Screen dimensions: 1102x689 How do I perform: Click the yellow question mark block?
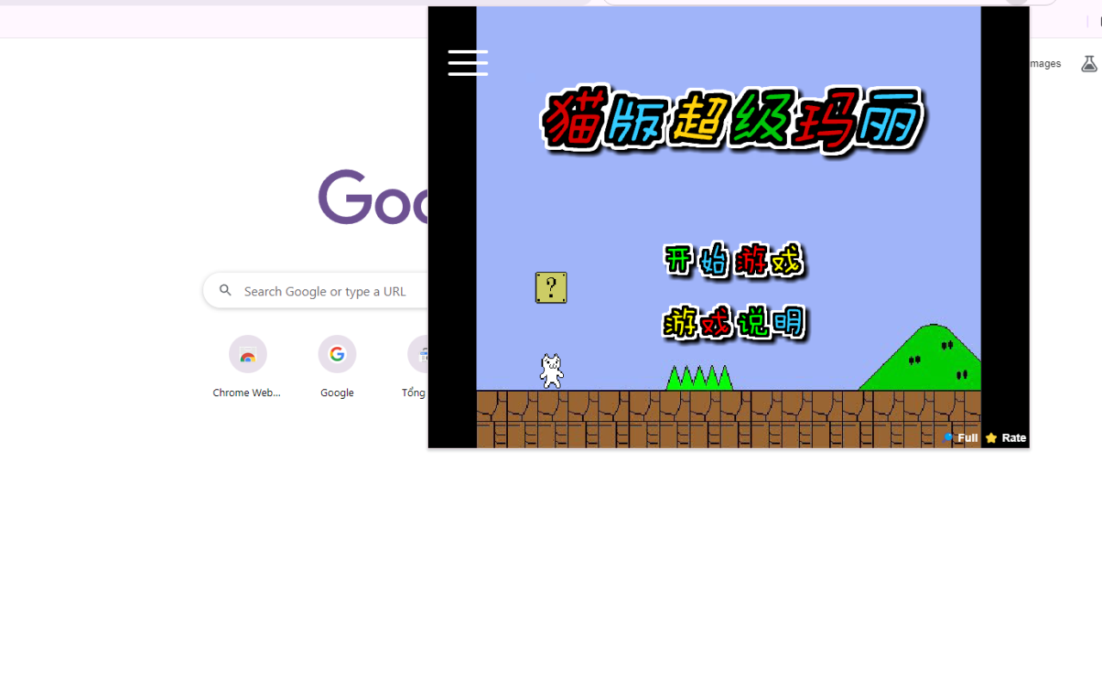551,288
